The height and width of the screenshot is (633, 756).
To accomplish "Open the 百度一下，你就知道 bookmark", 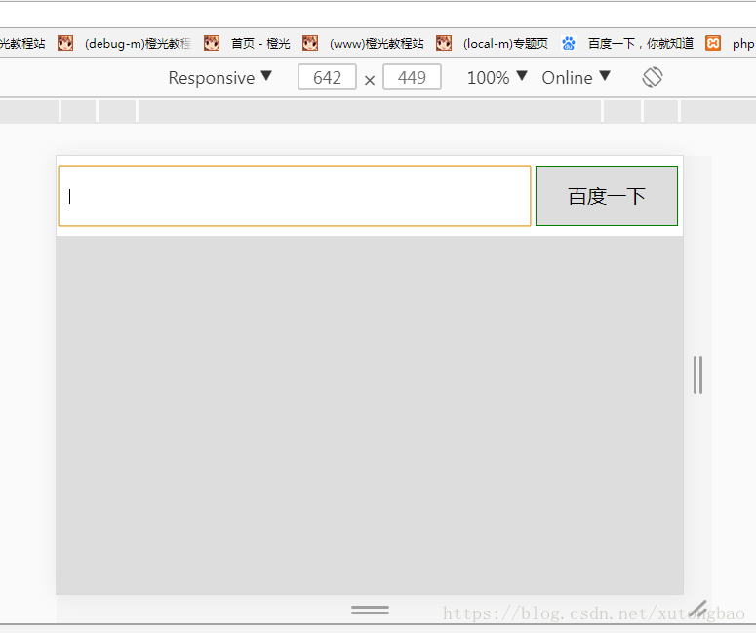I will pyautogui.click(x=641, y=43).
